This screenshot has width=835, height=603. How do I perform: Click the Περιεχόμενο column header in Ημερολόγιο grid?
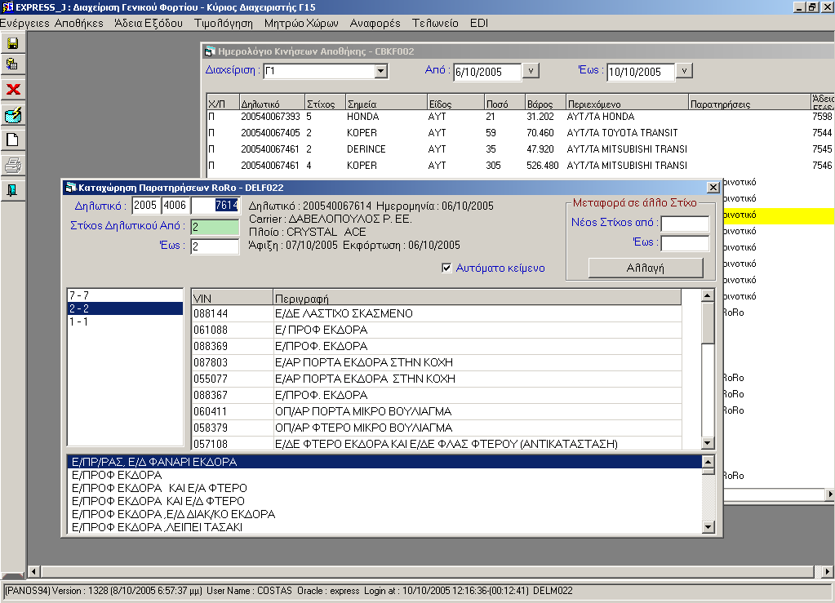627,104
